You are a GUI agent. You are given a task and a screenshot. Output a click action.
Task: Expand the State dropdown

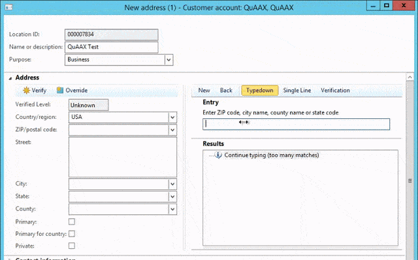172,197
